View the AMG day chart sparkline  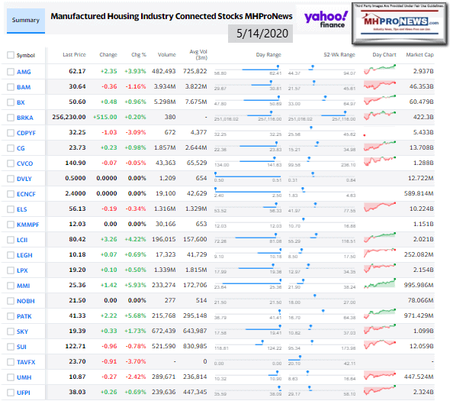coord(380,70)
